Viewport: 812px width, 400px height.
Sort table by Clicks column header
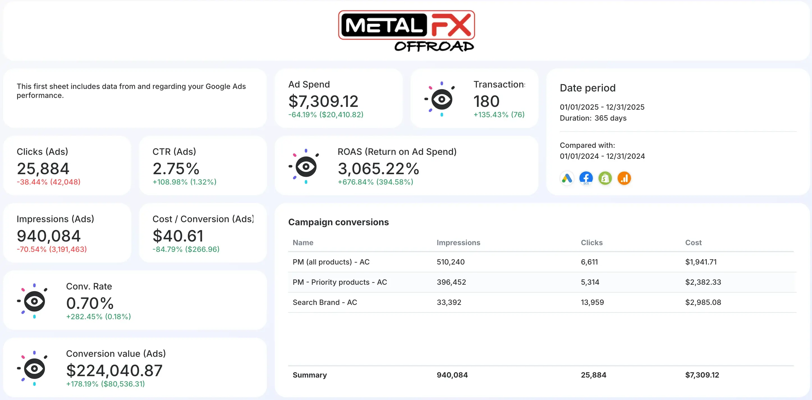[592, 242]
